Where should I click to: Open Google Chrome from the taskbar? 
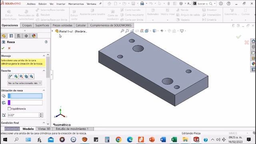coord(118,140)
